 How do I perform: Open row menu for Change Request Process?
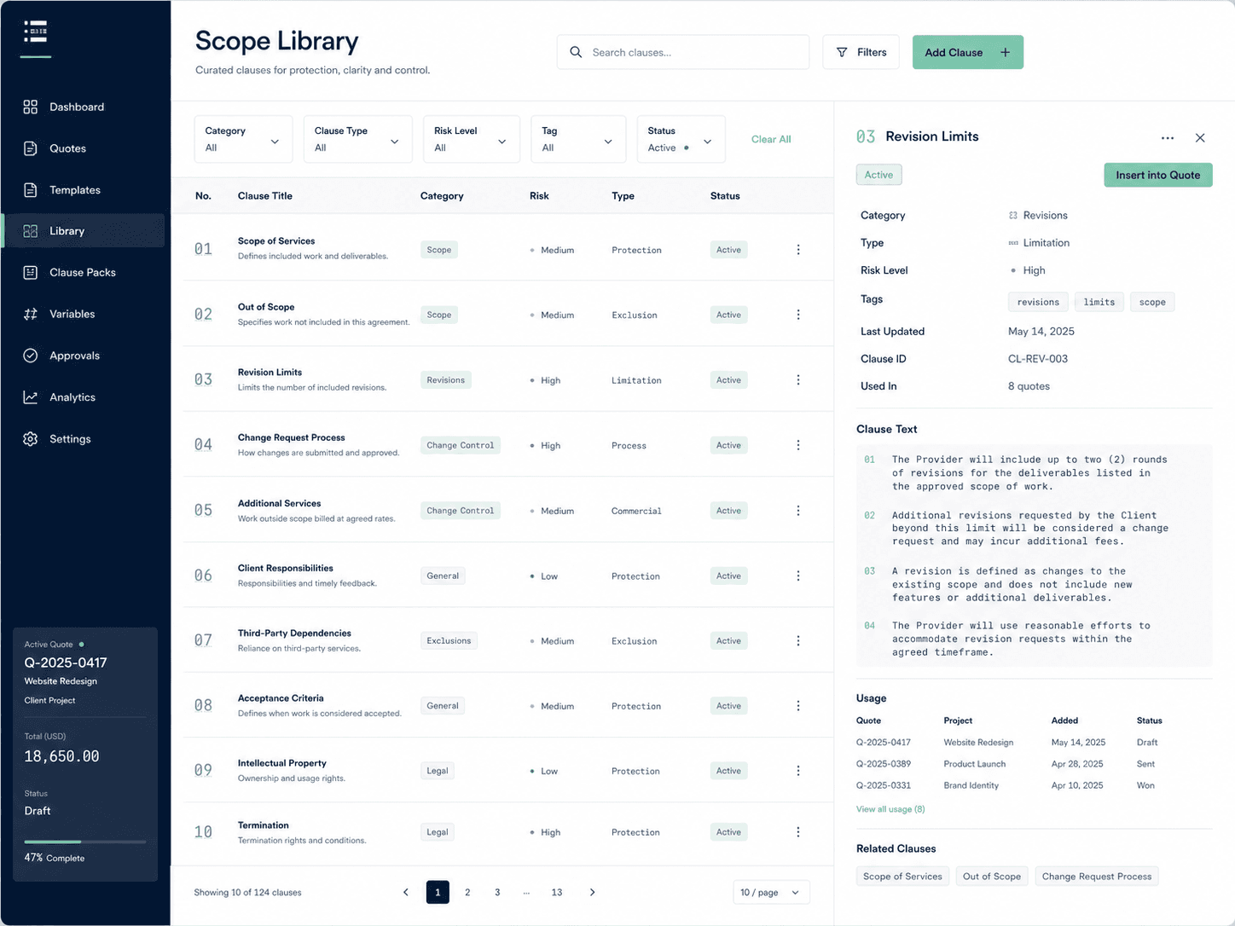[798, 445]
